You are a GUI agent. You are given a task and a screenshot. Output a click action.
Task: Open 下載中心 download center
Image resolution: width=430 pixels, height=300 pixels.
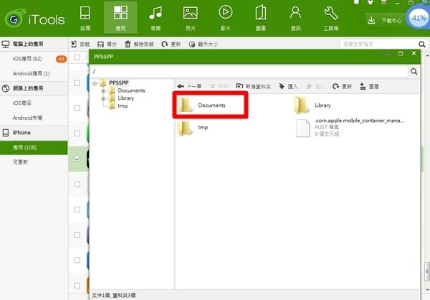[386, 20]
